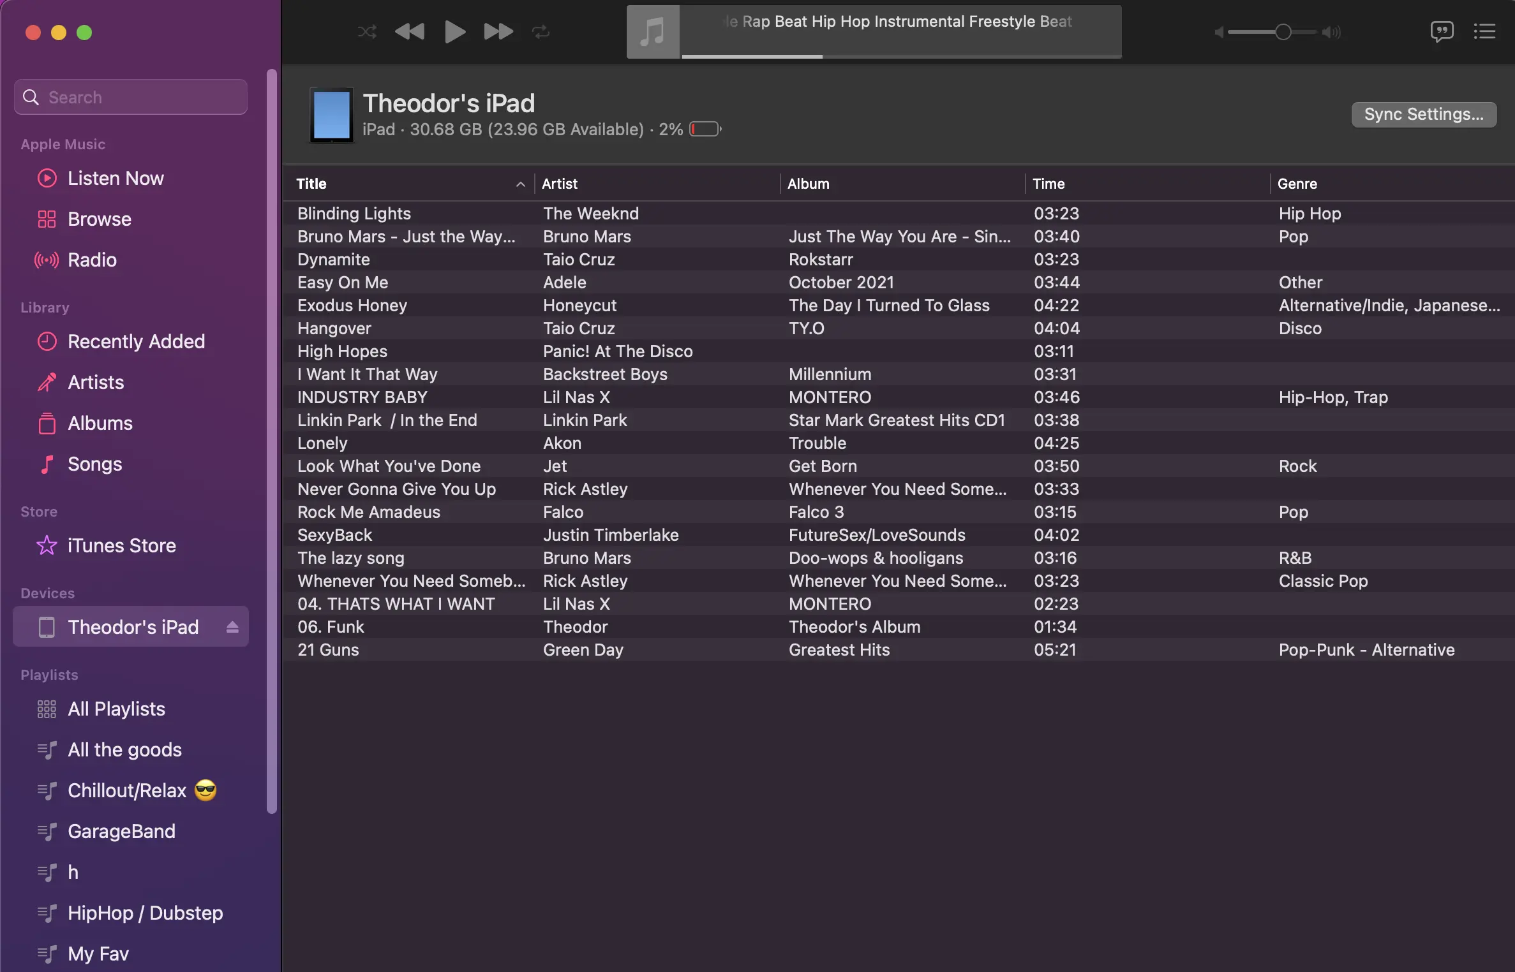Select the song Easy On Me
Viewport: 1515px width, 972px height.
point(899,283)
